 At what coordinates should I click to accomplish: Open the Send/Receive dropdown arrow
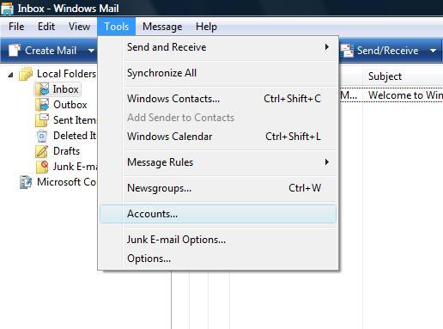433,51
